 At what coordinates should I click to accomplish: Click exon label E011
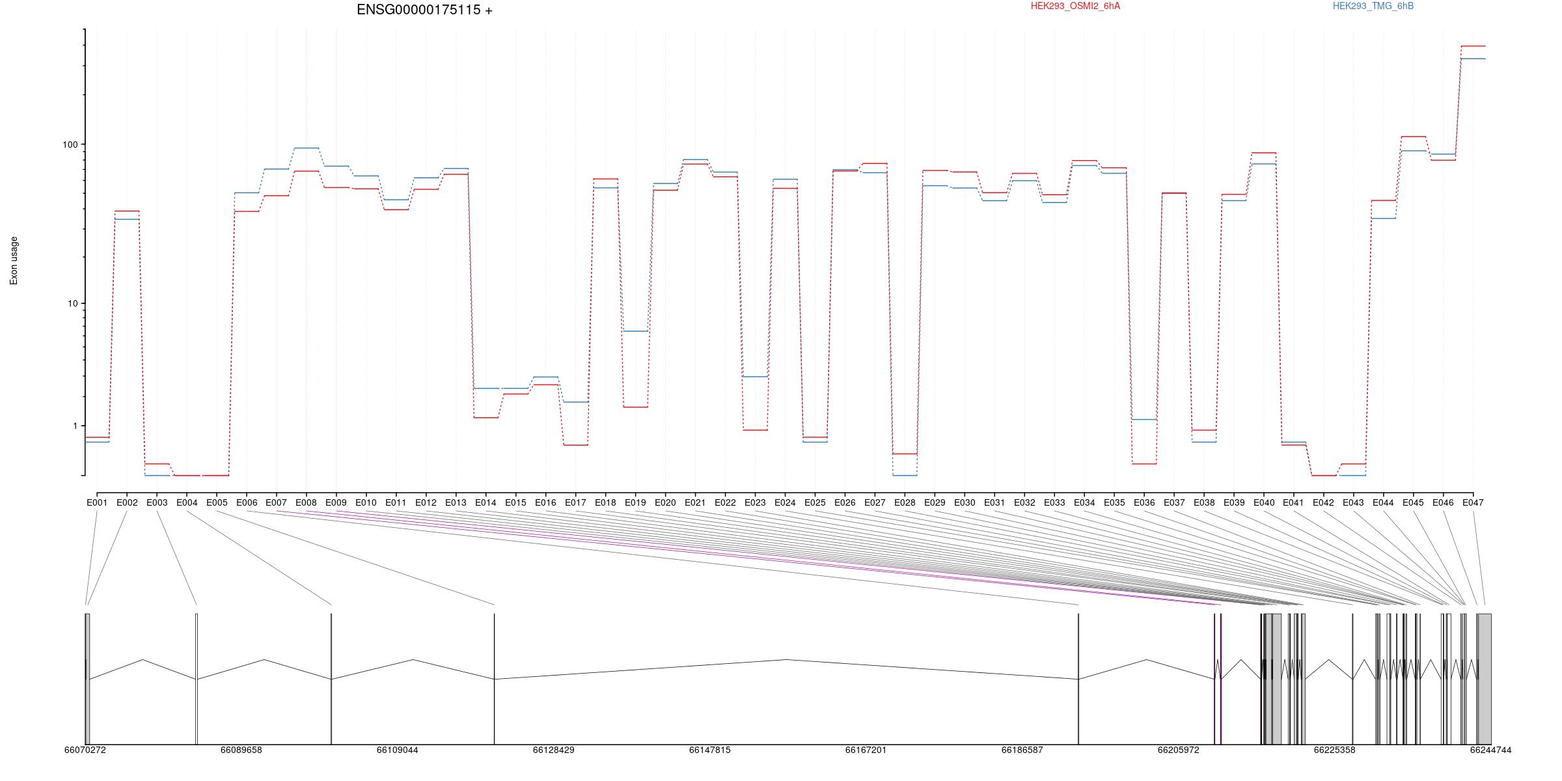396,502
